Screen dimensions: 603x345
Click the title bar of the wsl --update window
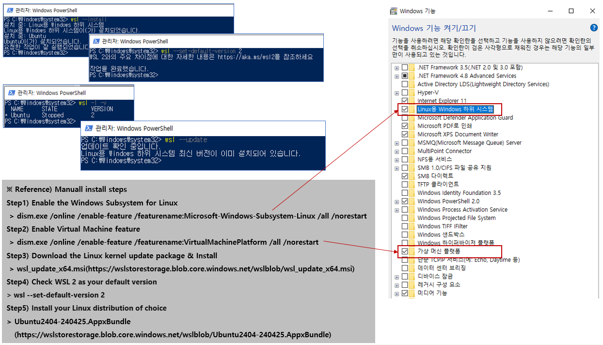203,128
